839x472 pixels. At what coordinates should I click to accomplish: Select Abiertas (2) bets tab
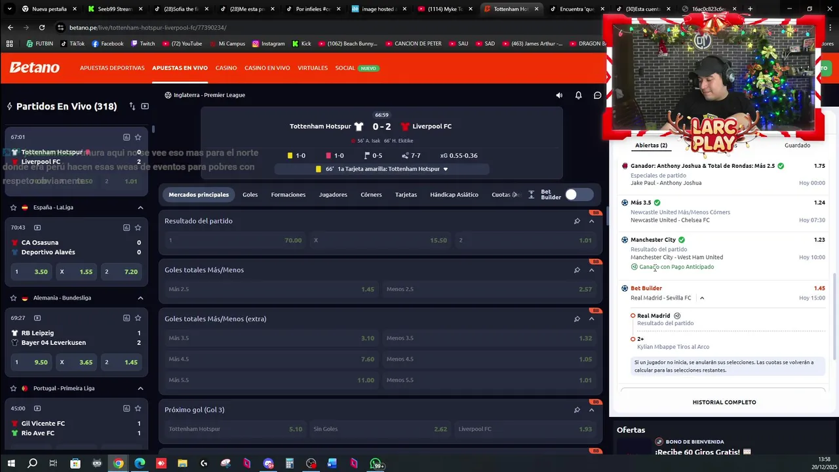click(x=651, y=146)
